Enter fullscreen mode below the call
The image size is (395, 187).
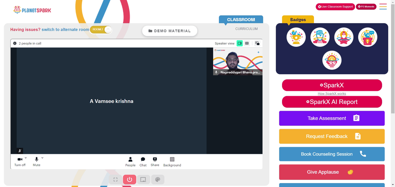click(115, 180)
